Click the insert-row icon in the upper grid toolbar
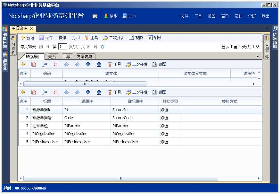280x194 pixels. (45, 64)
